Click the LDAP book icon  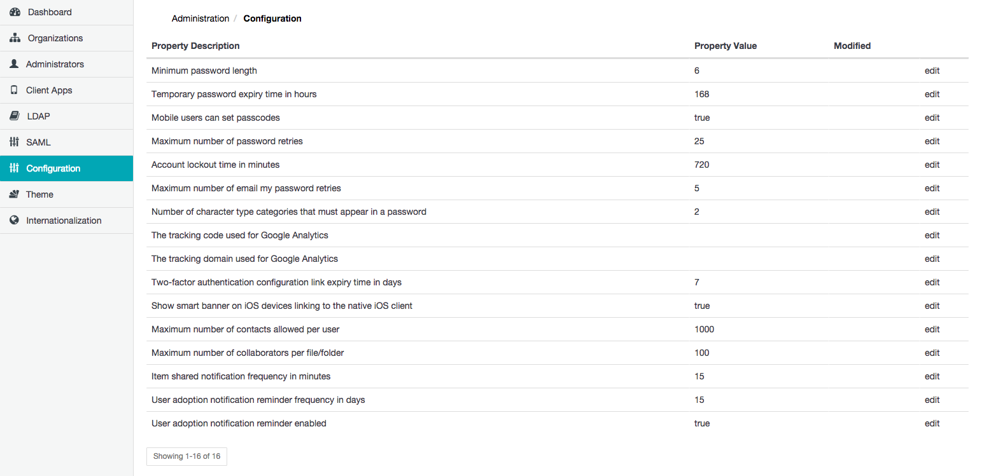click(15, 116)
